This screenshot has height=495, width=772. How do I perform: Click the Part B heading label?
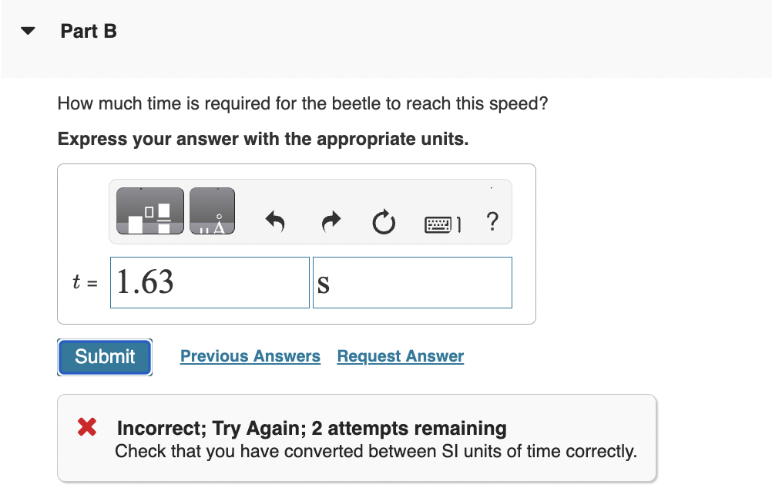click(x=89, y=31)
